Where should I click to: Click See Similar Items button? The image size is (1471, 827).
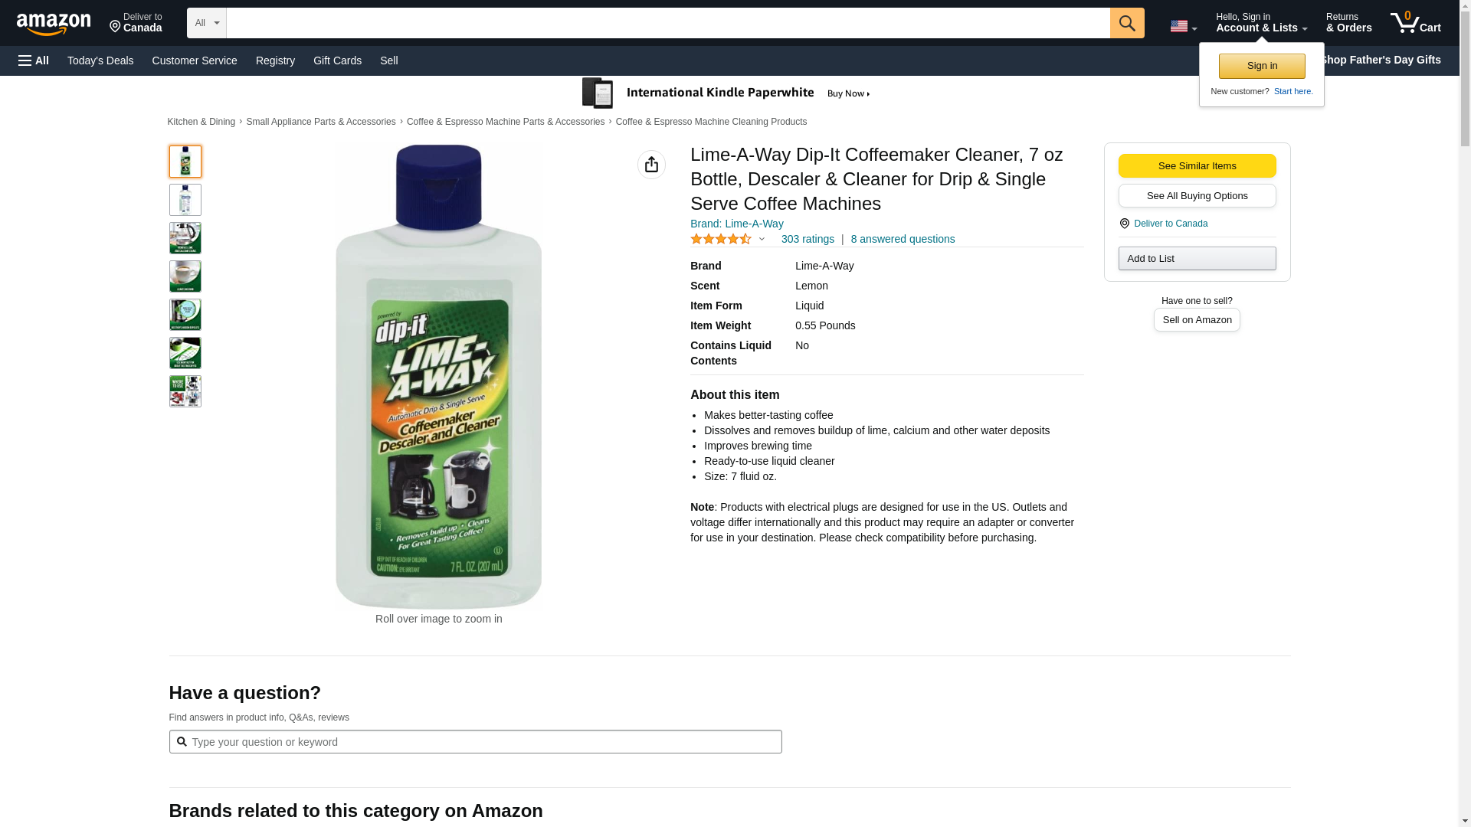tap(1197, 166)
